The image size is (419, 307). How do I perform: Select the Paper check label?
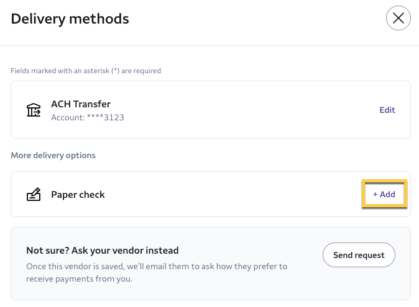pos(78,195)
